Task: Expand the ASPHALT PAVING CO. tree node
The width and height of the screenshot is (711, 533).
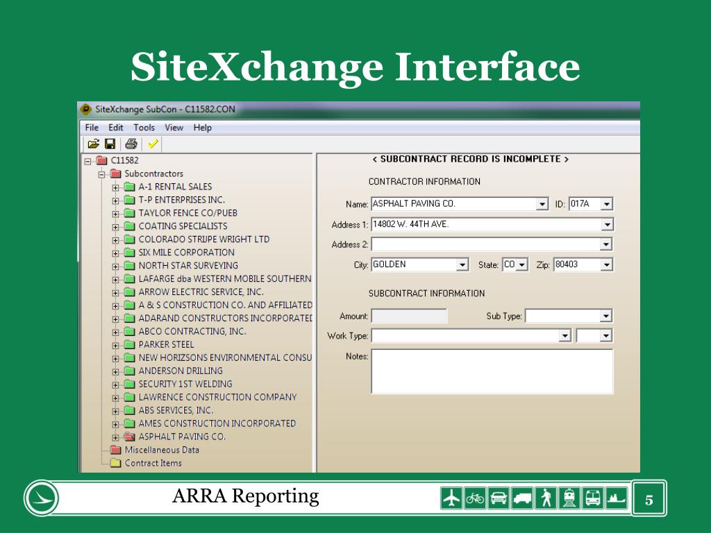Action: [116, 437]
